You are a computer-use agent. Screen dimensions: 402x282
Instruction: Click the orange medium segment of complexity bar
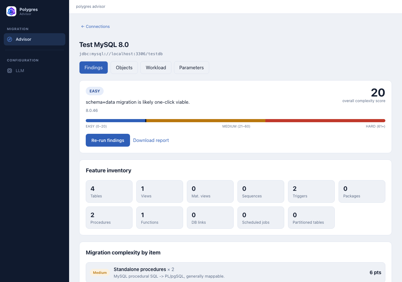pyautogui.click(x=206, y=121)
